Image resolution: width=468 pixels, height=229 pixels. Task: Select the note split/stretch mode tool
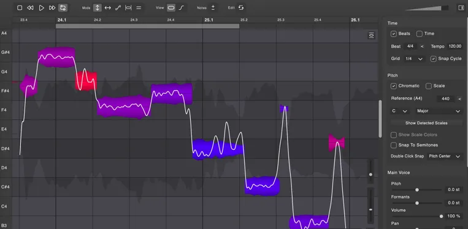tap(128, 8)
